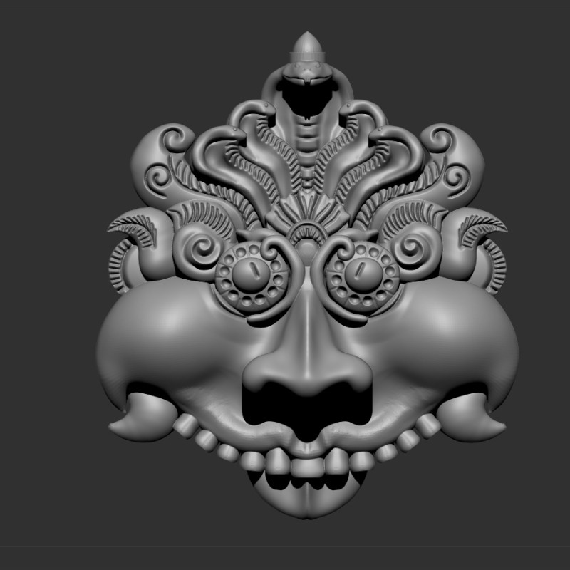570x570 pixels.
Task: Click the feathered horn on the far left
Action: point(134,229)
